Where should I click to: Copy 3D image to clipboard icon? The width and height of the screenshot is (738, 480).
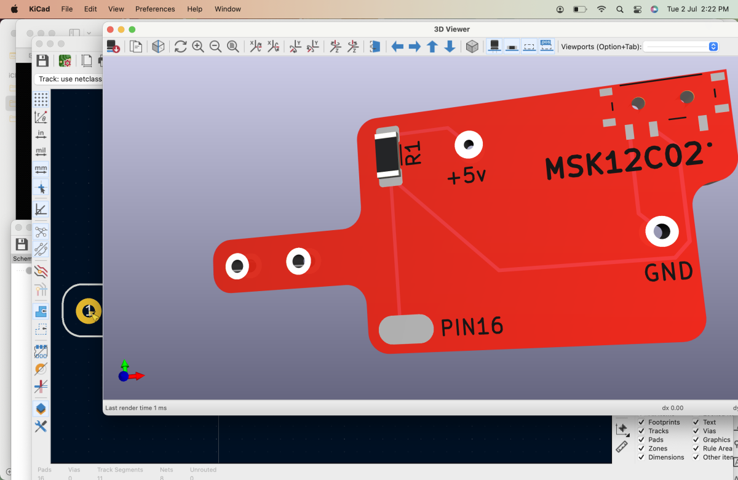click(135, 47)
